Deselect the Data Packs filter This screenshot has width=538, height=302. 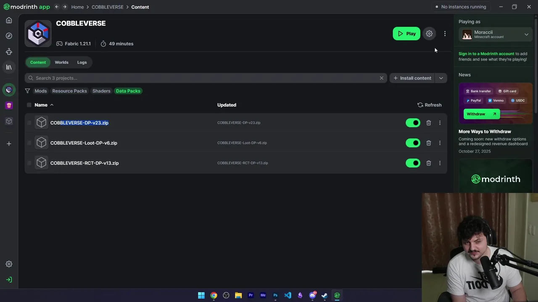[x=128, y=91]
